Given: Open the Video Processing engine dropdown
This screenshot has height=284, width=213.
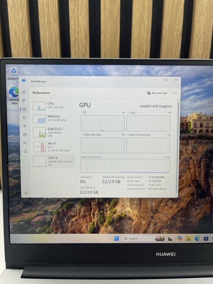Looking at the screenshot, I should point(138,135).
